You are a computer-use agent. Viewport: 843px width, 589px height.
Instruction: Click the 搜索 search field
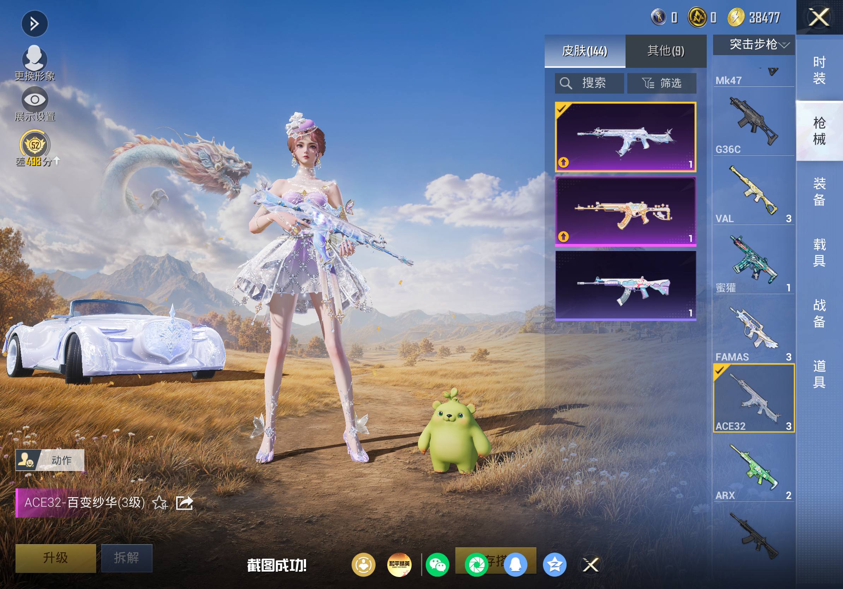click(x=589, y=83)
